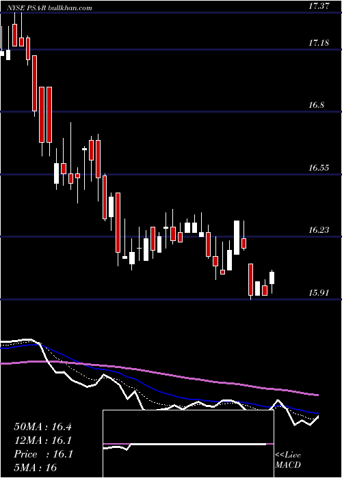Click the <<Live MACD label

coord(288,460)
